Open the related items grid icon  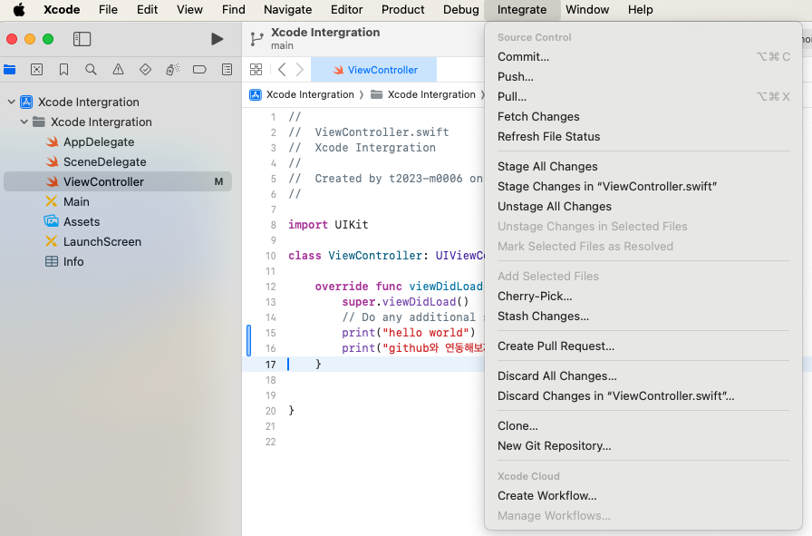click(x=256, y=70)
